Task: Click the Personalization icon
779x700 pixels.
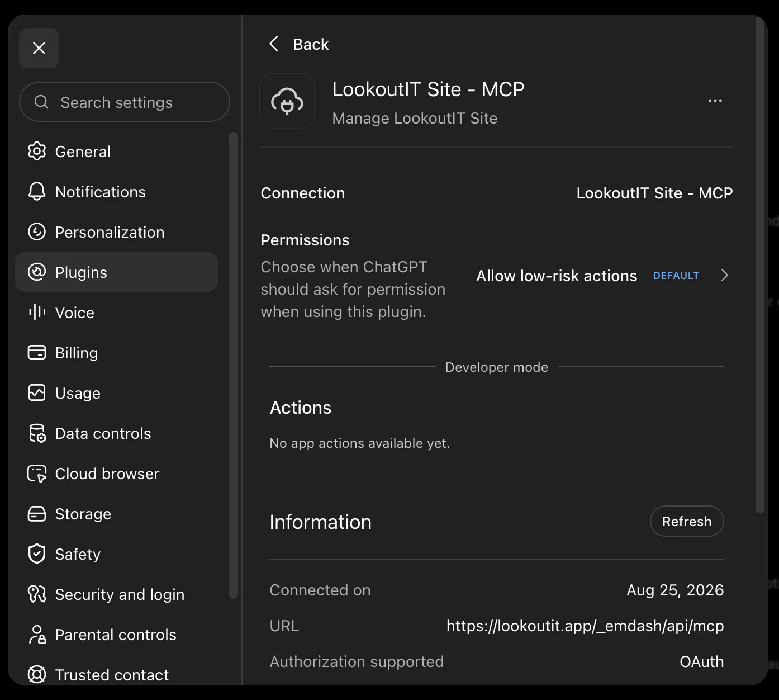Action: 37,232
